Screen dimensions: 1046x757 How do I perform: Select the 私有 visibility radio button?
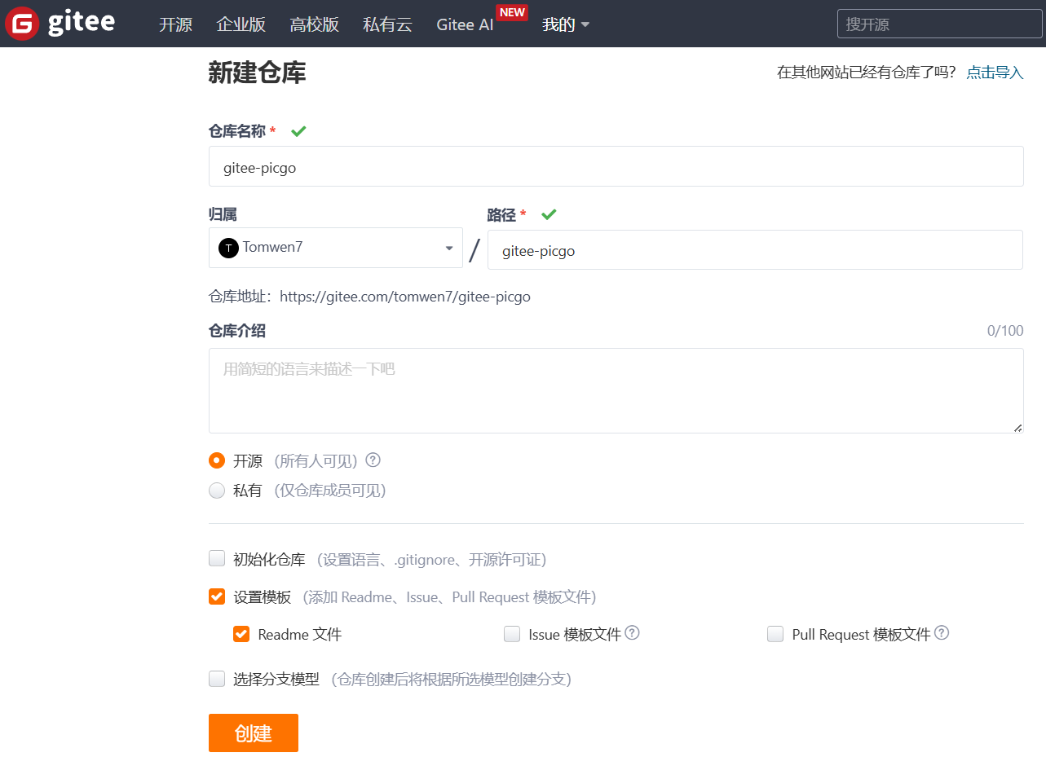coord(217,490)
